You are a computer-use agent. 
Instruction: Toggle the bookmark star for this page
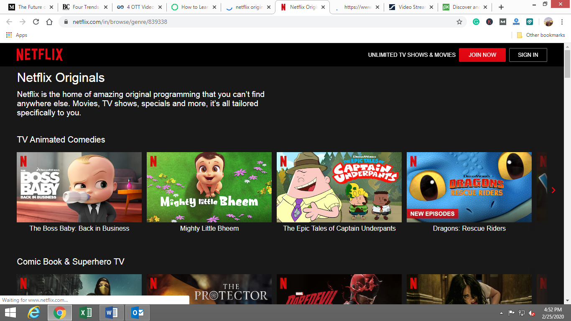(x=459, y=21)
